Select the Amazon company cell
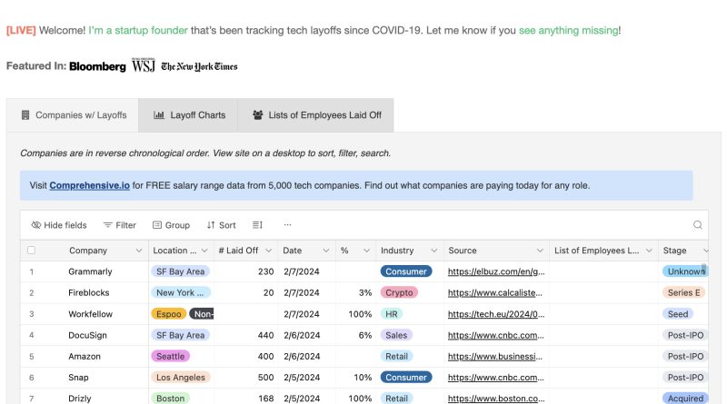 click(85, 356)
